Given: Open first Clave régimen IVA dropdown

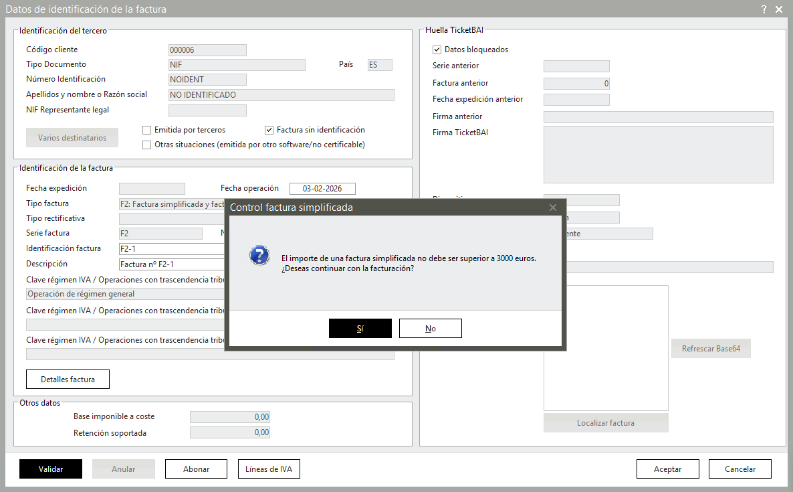Looking at the screenshot, I should coord(126,294).
